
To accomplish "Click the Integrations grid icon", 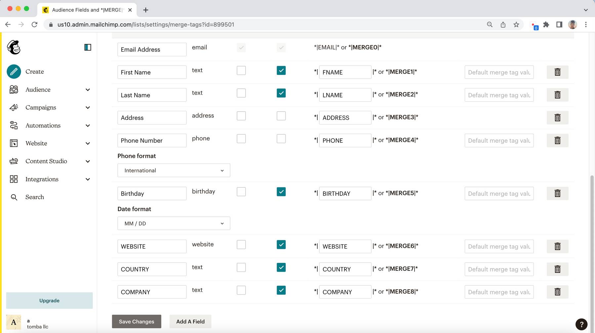I will (14, 179).
